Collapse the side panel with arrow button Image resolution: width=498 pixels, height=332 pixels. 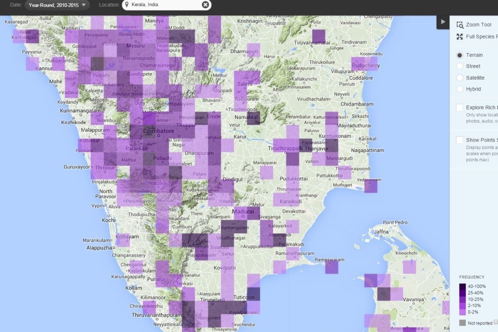click(x=443, y=22)
